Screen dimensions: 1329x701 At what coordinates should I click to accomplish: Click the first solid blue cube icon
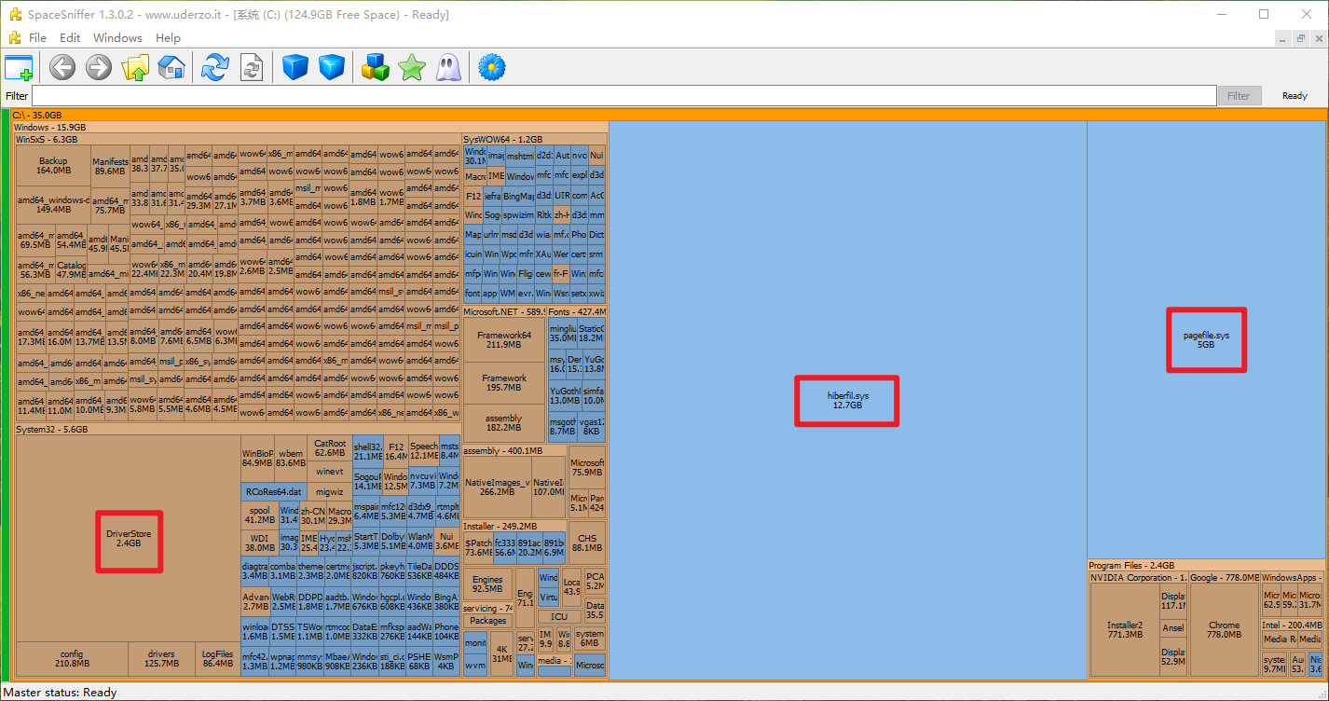[295, 67]
